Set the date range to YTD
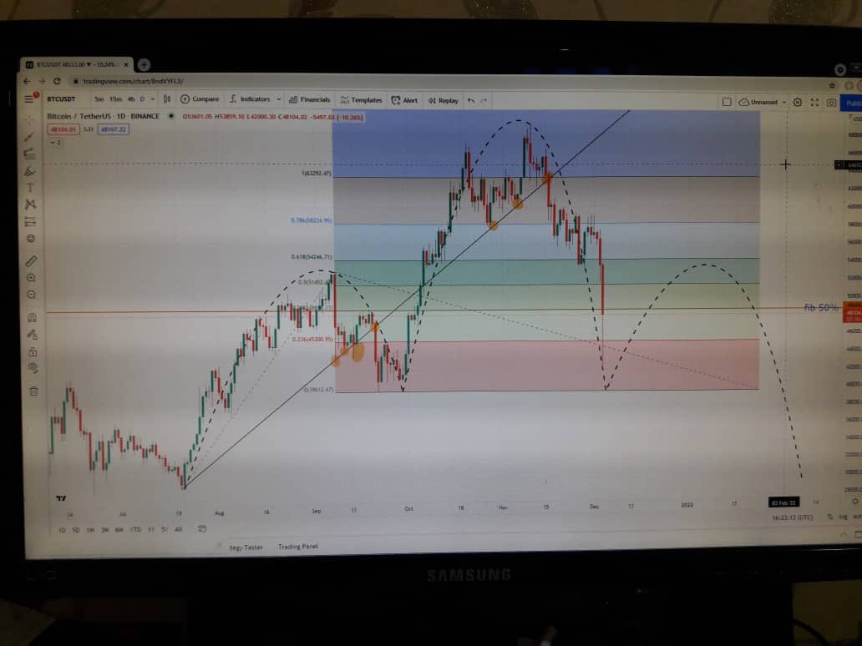This screenshot has width=862, height=646. 135,529
